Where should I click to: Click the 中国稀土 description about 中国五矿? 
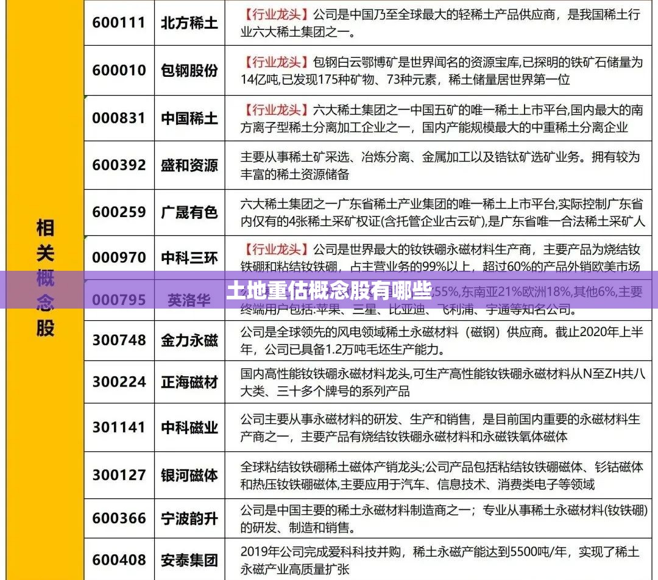(x=442, y=118)
